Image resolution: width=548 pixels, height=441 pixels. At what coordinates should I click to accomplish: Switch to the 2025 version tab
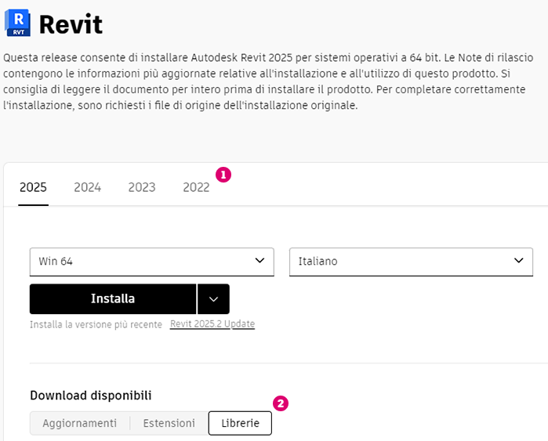(33, 187)
